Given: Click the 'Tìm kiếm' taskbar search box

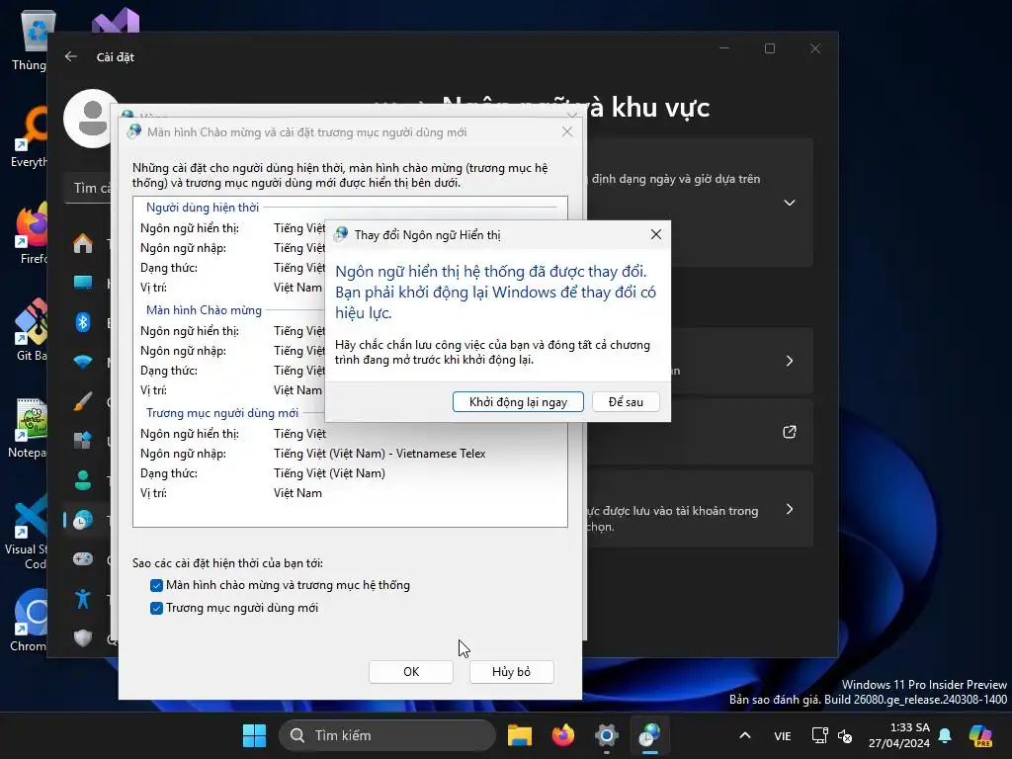Looking at the screenshot, I should 387,735.
